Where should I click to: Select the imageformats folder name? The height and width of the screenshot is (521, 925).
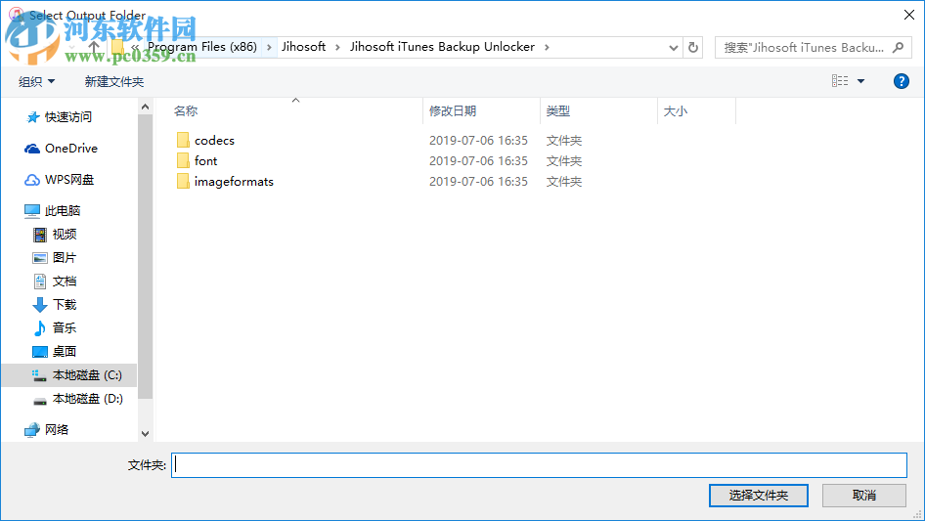click(x=235, y=182)
